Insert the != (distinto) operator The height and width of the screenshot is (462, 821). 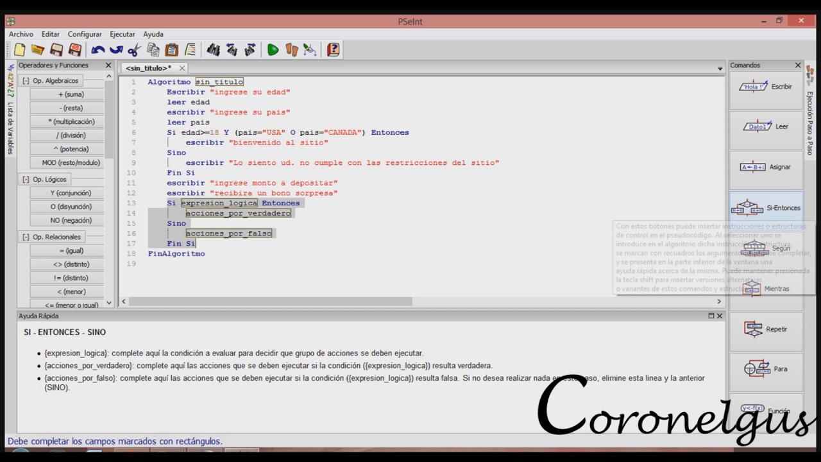point(67,278)
